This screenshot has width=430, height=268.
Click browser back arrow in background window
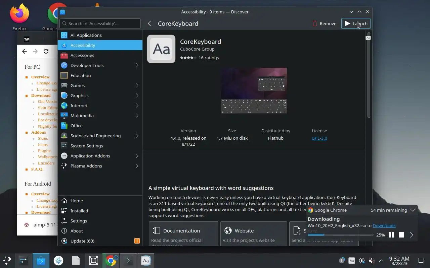coord(24,51)
